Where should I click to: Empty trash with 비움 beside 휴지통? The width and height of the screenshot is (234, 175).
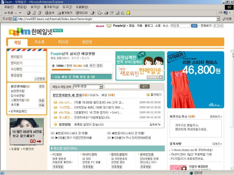point(42,105)
